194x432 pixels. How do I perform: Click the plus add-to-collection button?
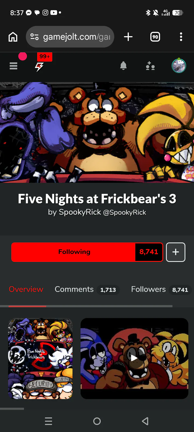pos(176,252)
